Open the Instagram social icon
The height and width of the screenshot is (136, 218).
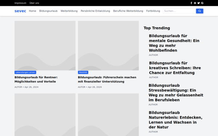click(x=195, y=3)
